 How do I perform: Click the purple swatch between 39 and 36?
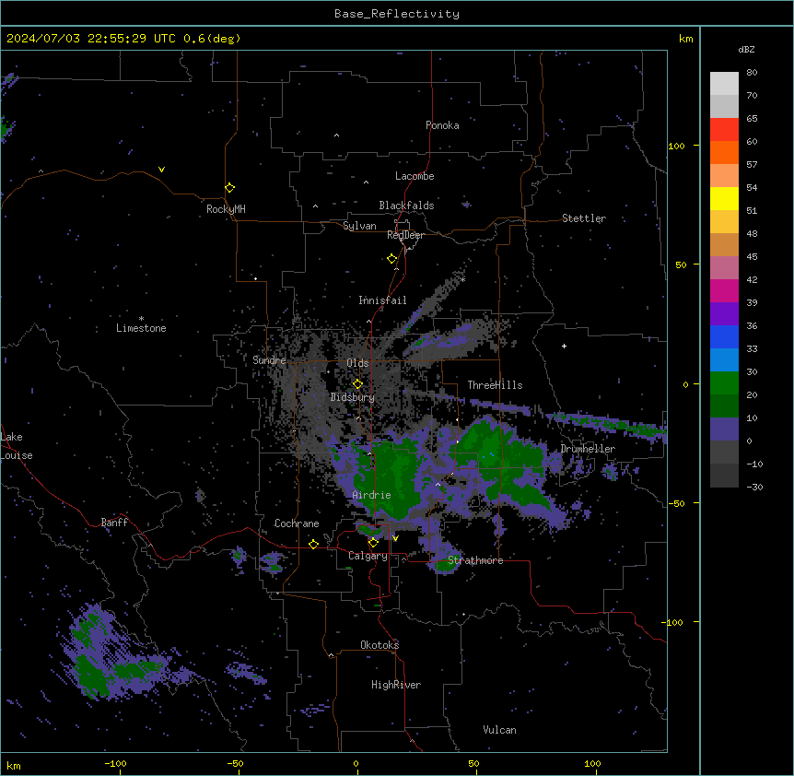724,313
